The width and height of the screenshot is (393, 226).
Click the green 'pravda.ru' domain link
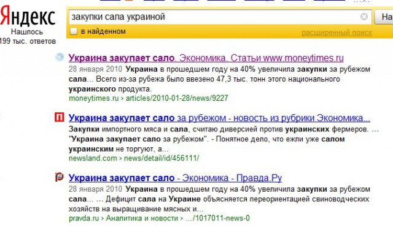pos(84,218)
